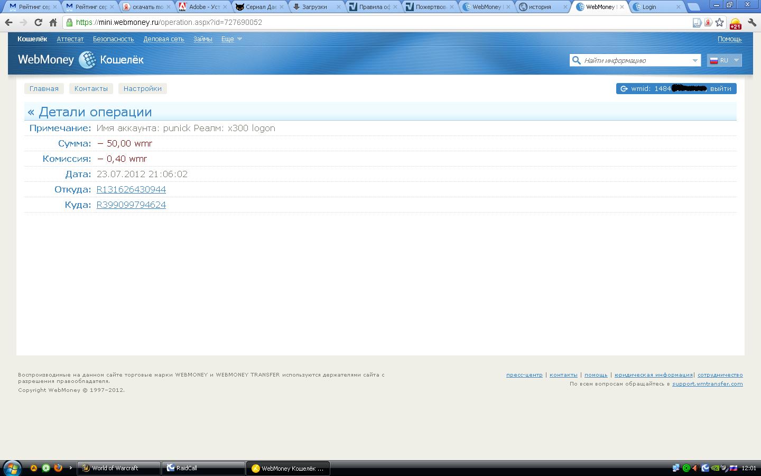Open the Настройки tab
Screen dimensions: 761x476
[142, 89]
